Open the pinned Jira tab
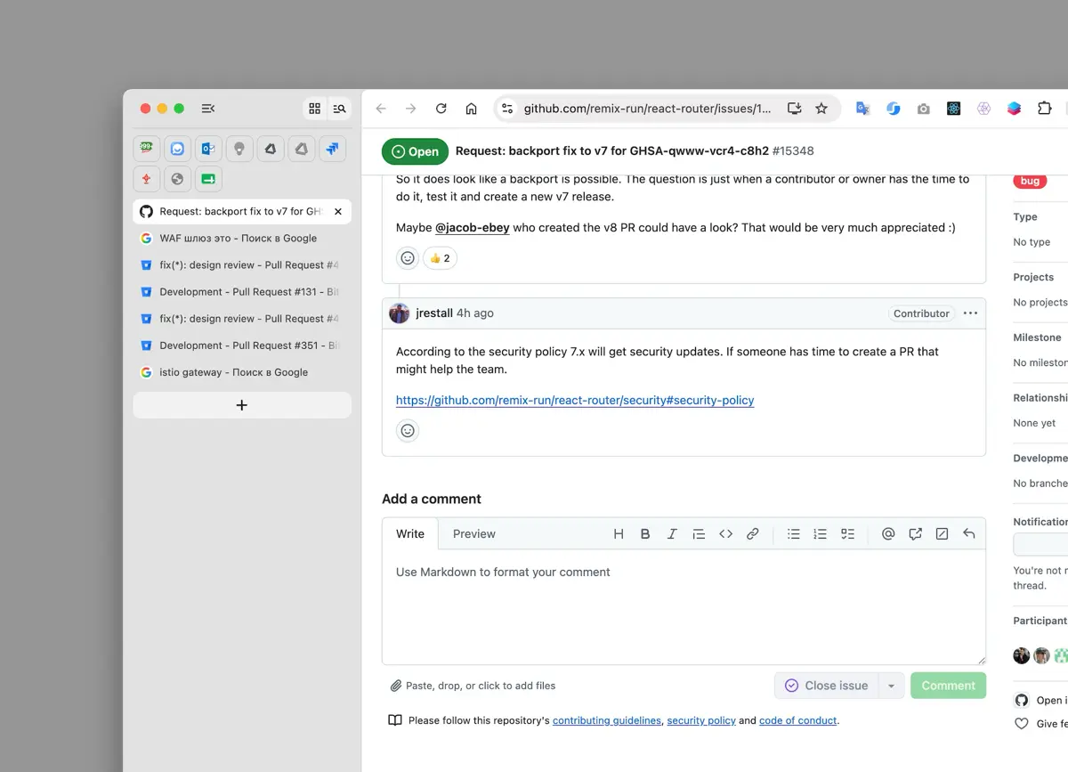The image size is (1068, 772). 332,149
